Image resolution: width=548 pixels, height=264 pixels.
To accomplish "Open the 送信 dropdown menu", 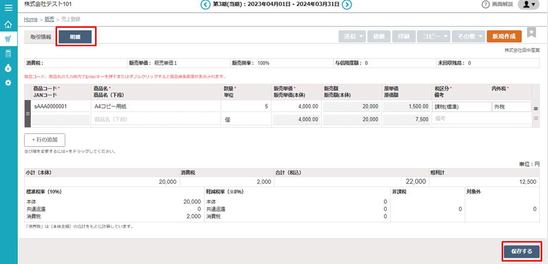I will point(352,37).
